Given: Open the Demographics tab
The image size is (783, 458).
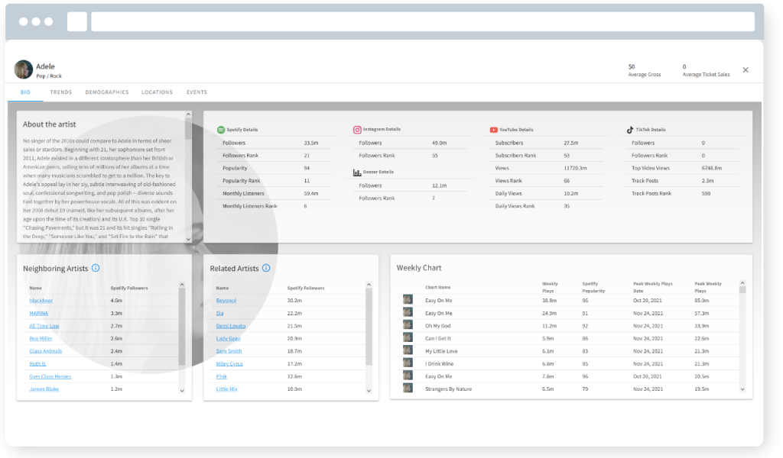Looking at the screenshot, I should tap(107, 92).
